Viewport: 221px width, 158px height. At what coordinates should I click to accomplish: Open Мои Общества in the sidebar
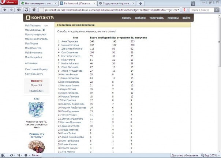click(x=33, y=48)
